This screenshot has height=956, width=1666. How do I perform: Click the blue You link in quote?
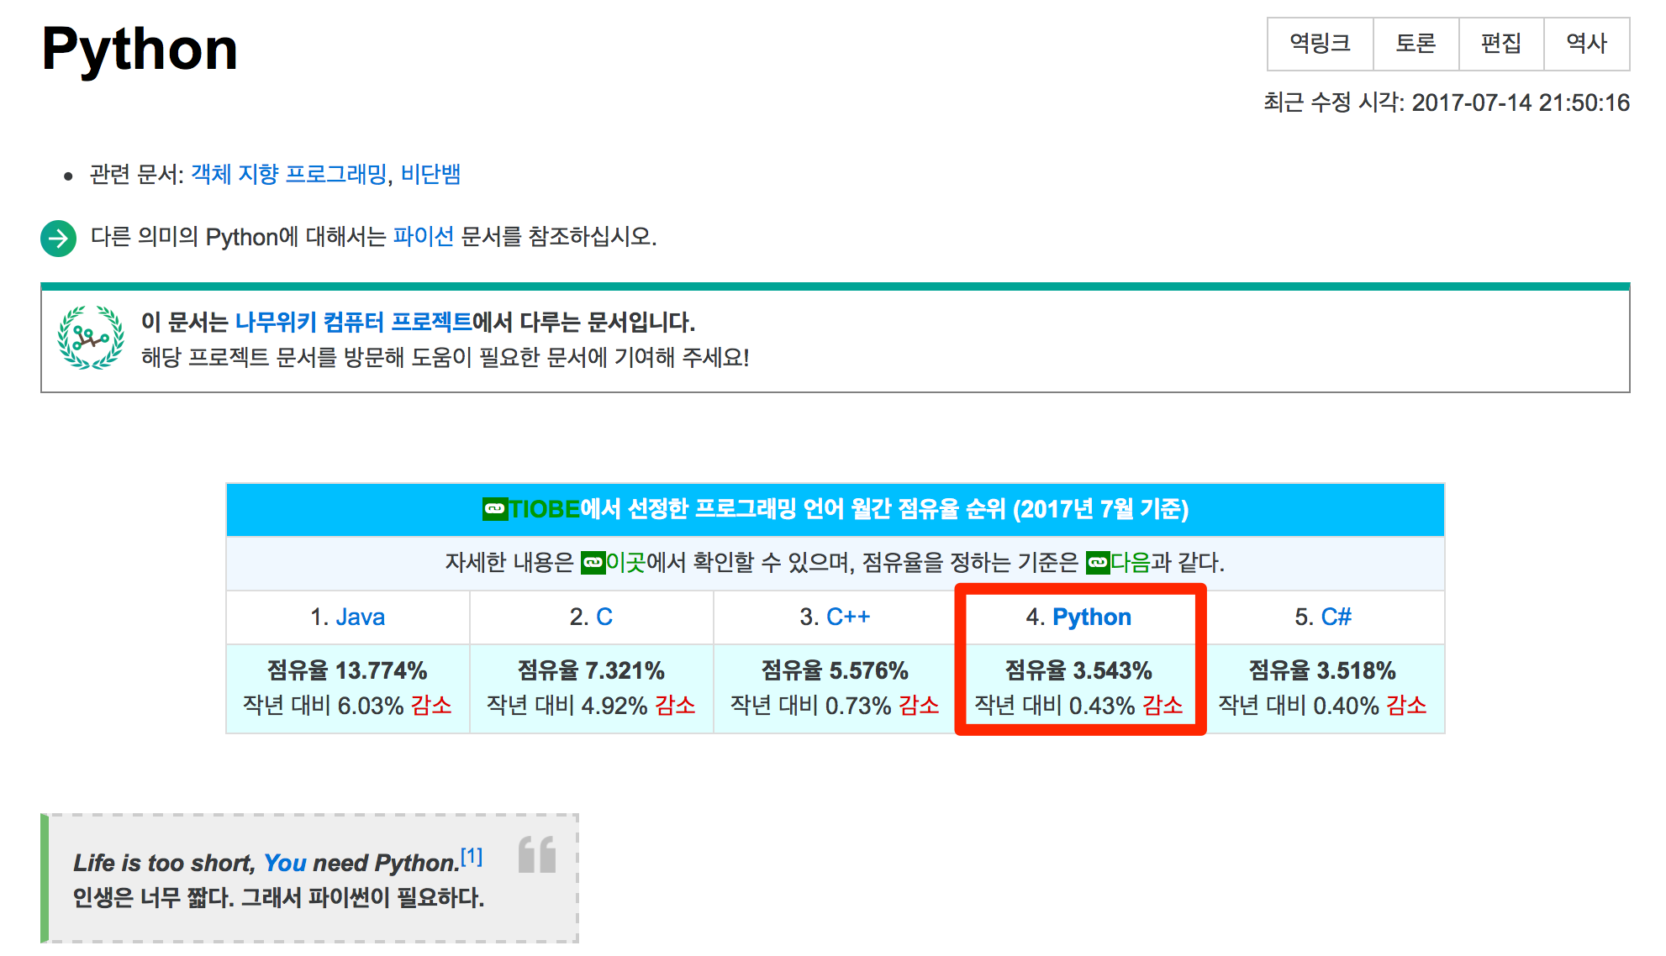[x=285, y=863]
